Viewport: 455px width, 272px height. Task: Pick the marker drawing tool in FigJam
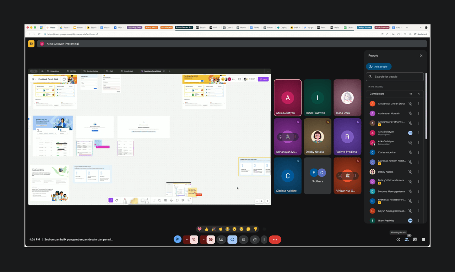(x=125, y=200)
